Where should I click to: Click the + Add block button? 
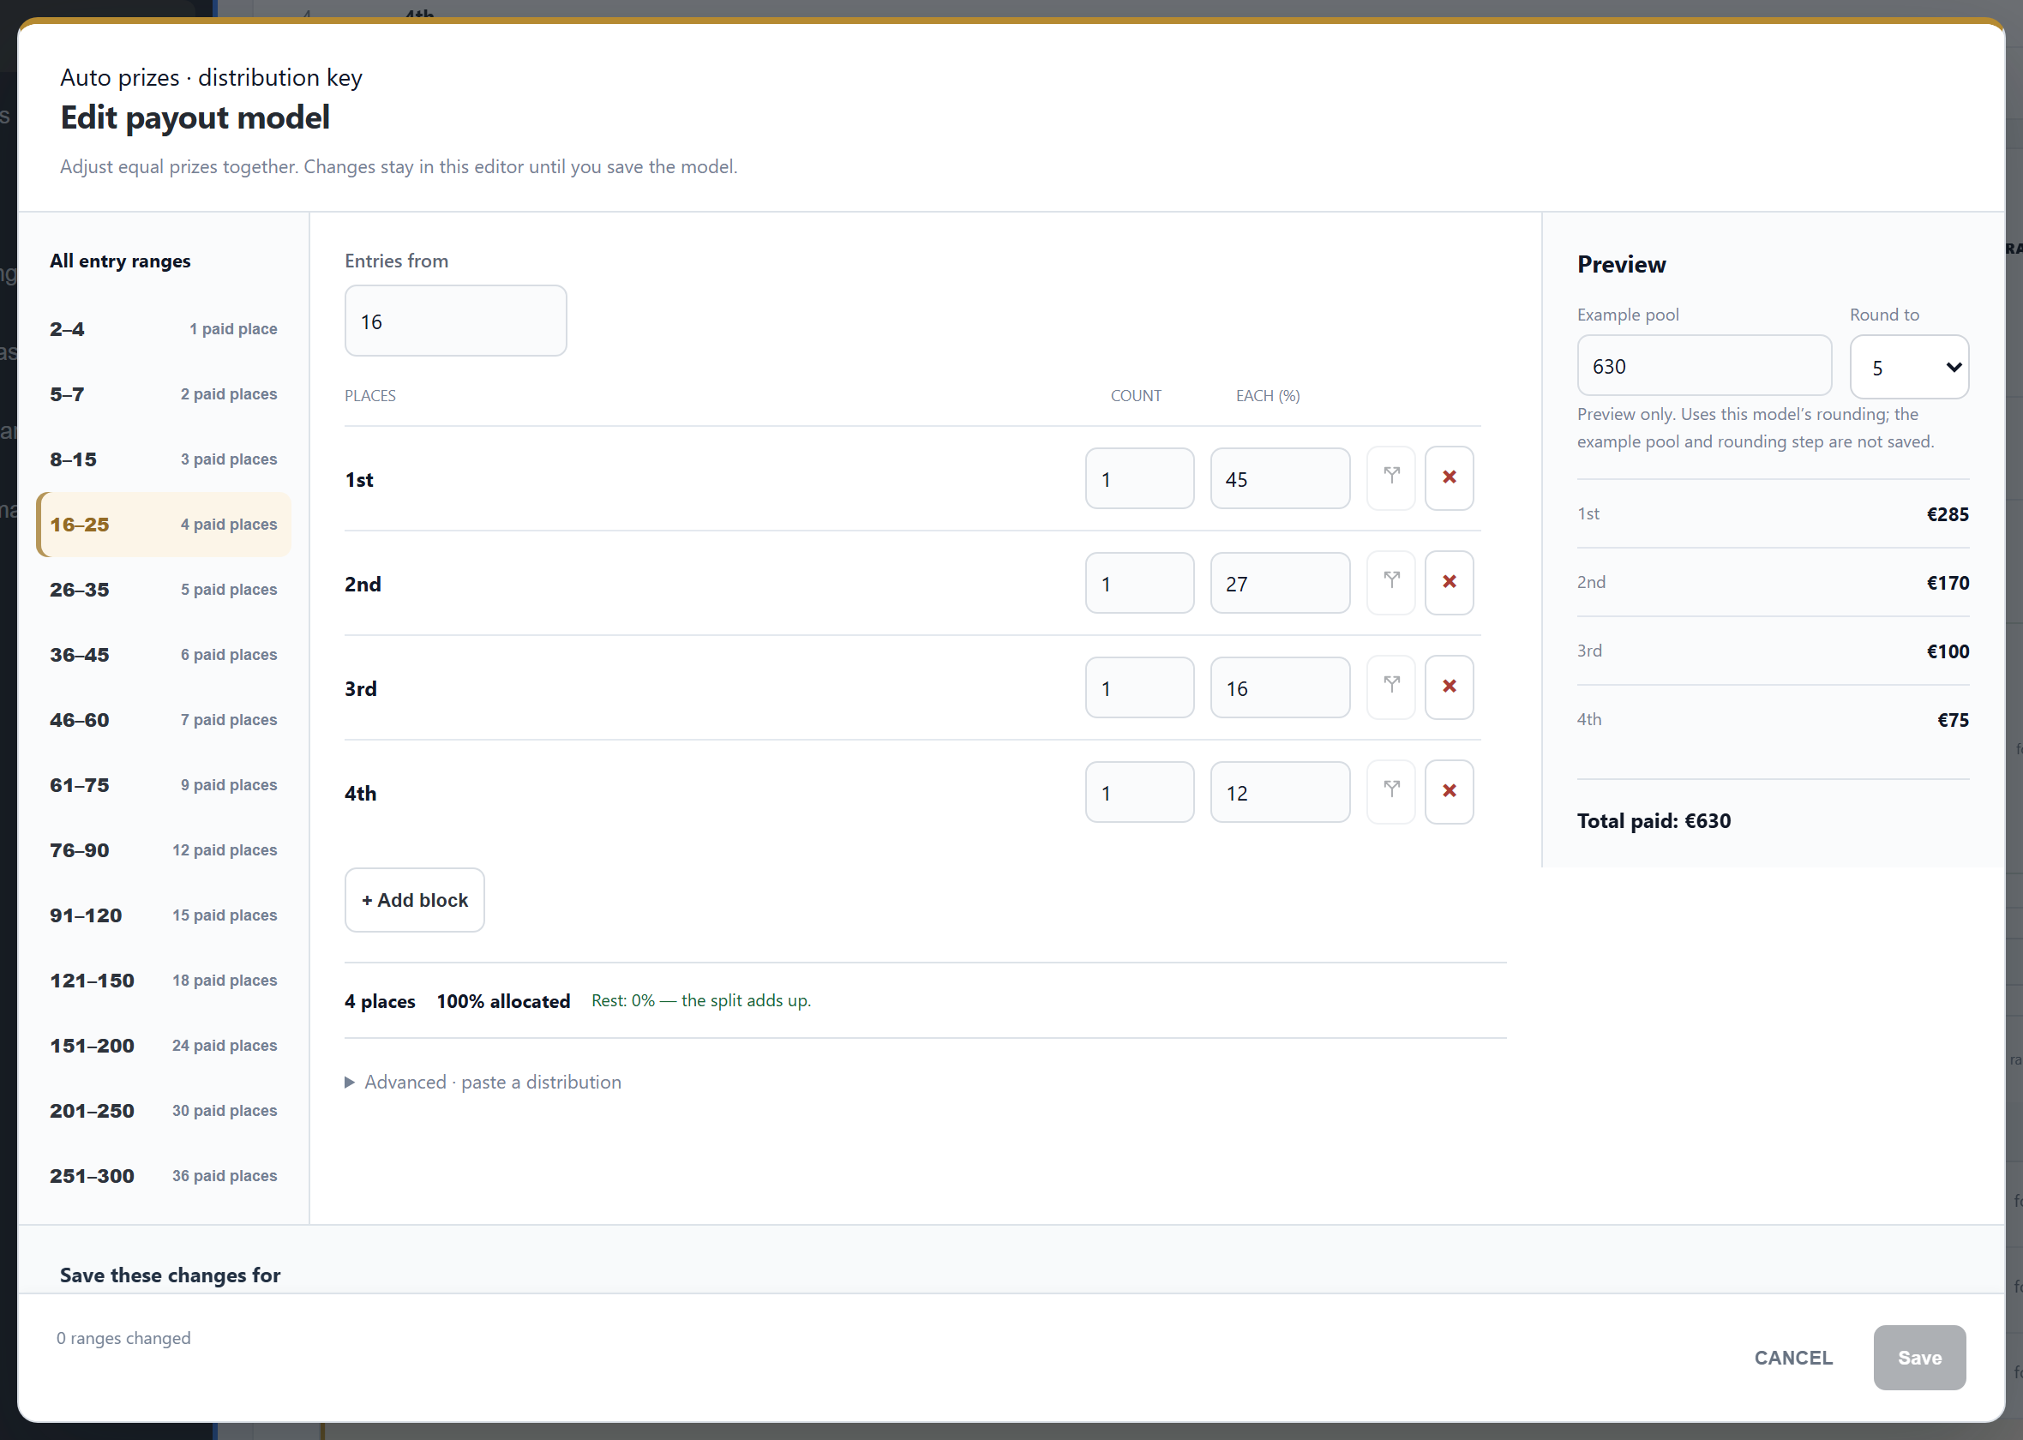414,900
